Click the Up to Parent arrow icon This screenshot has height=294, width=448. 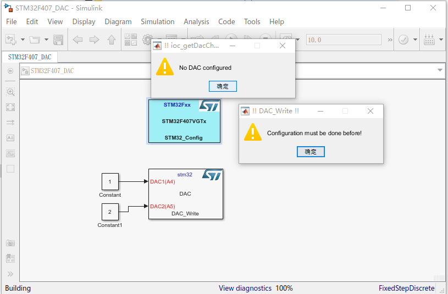click(x=112, y=40)
